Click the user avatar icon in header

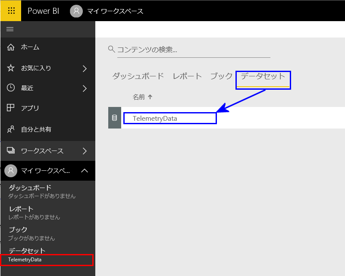76,11
